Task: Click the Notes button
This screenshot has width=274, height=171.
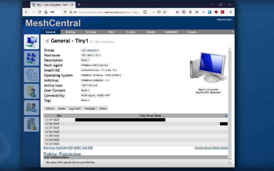Action: [x=62, y=108]
